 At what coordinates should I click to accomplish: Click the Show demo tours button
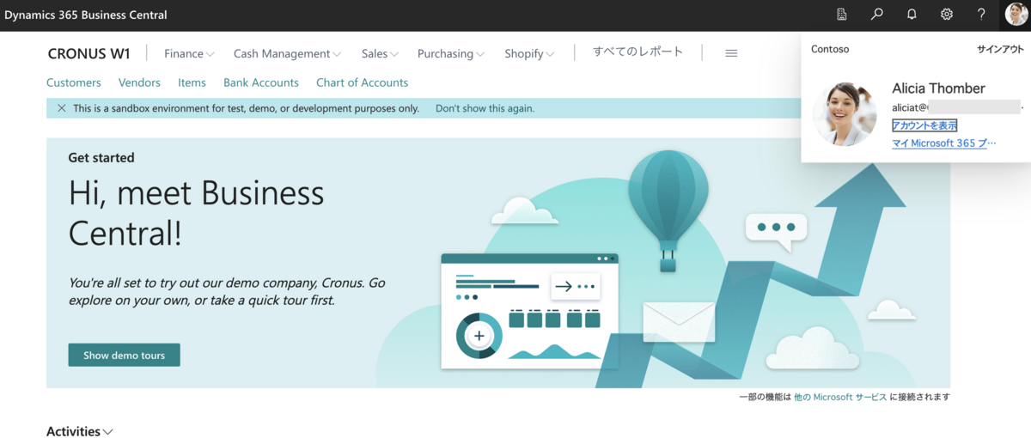click(x=124, y=355)
